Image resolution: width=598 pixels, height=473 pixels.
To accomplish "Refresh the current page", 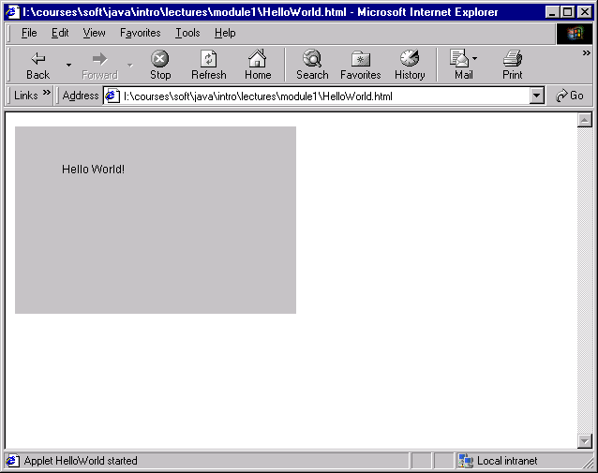I will (208, 65).
